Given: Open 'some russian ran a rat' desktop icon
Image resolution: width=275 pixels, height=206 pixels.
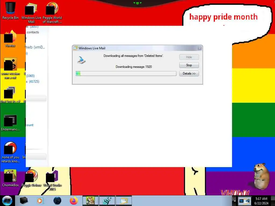Looking at the screenshot, I should (x=10, y=68).
